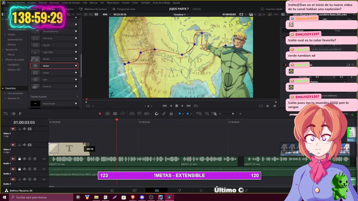This screenshot has width=358, height=201.
Task: Click the Exportar rápido button
Action: pyautogui.click(x=272, y=9)
